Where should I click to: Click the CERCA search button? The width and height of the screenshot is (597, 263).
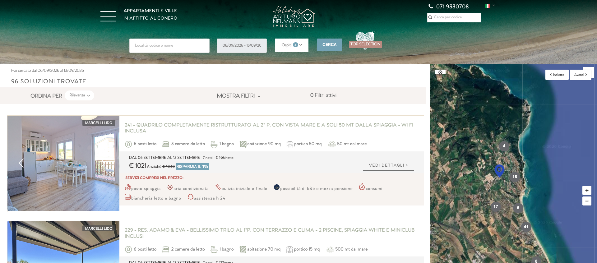(x=330, y=45)
